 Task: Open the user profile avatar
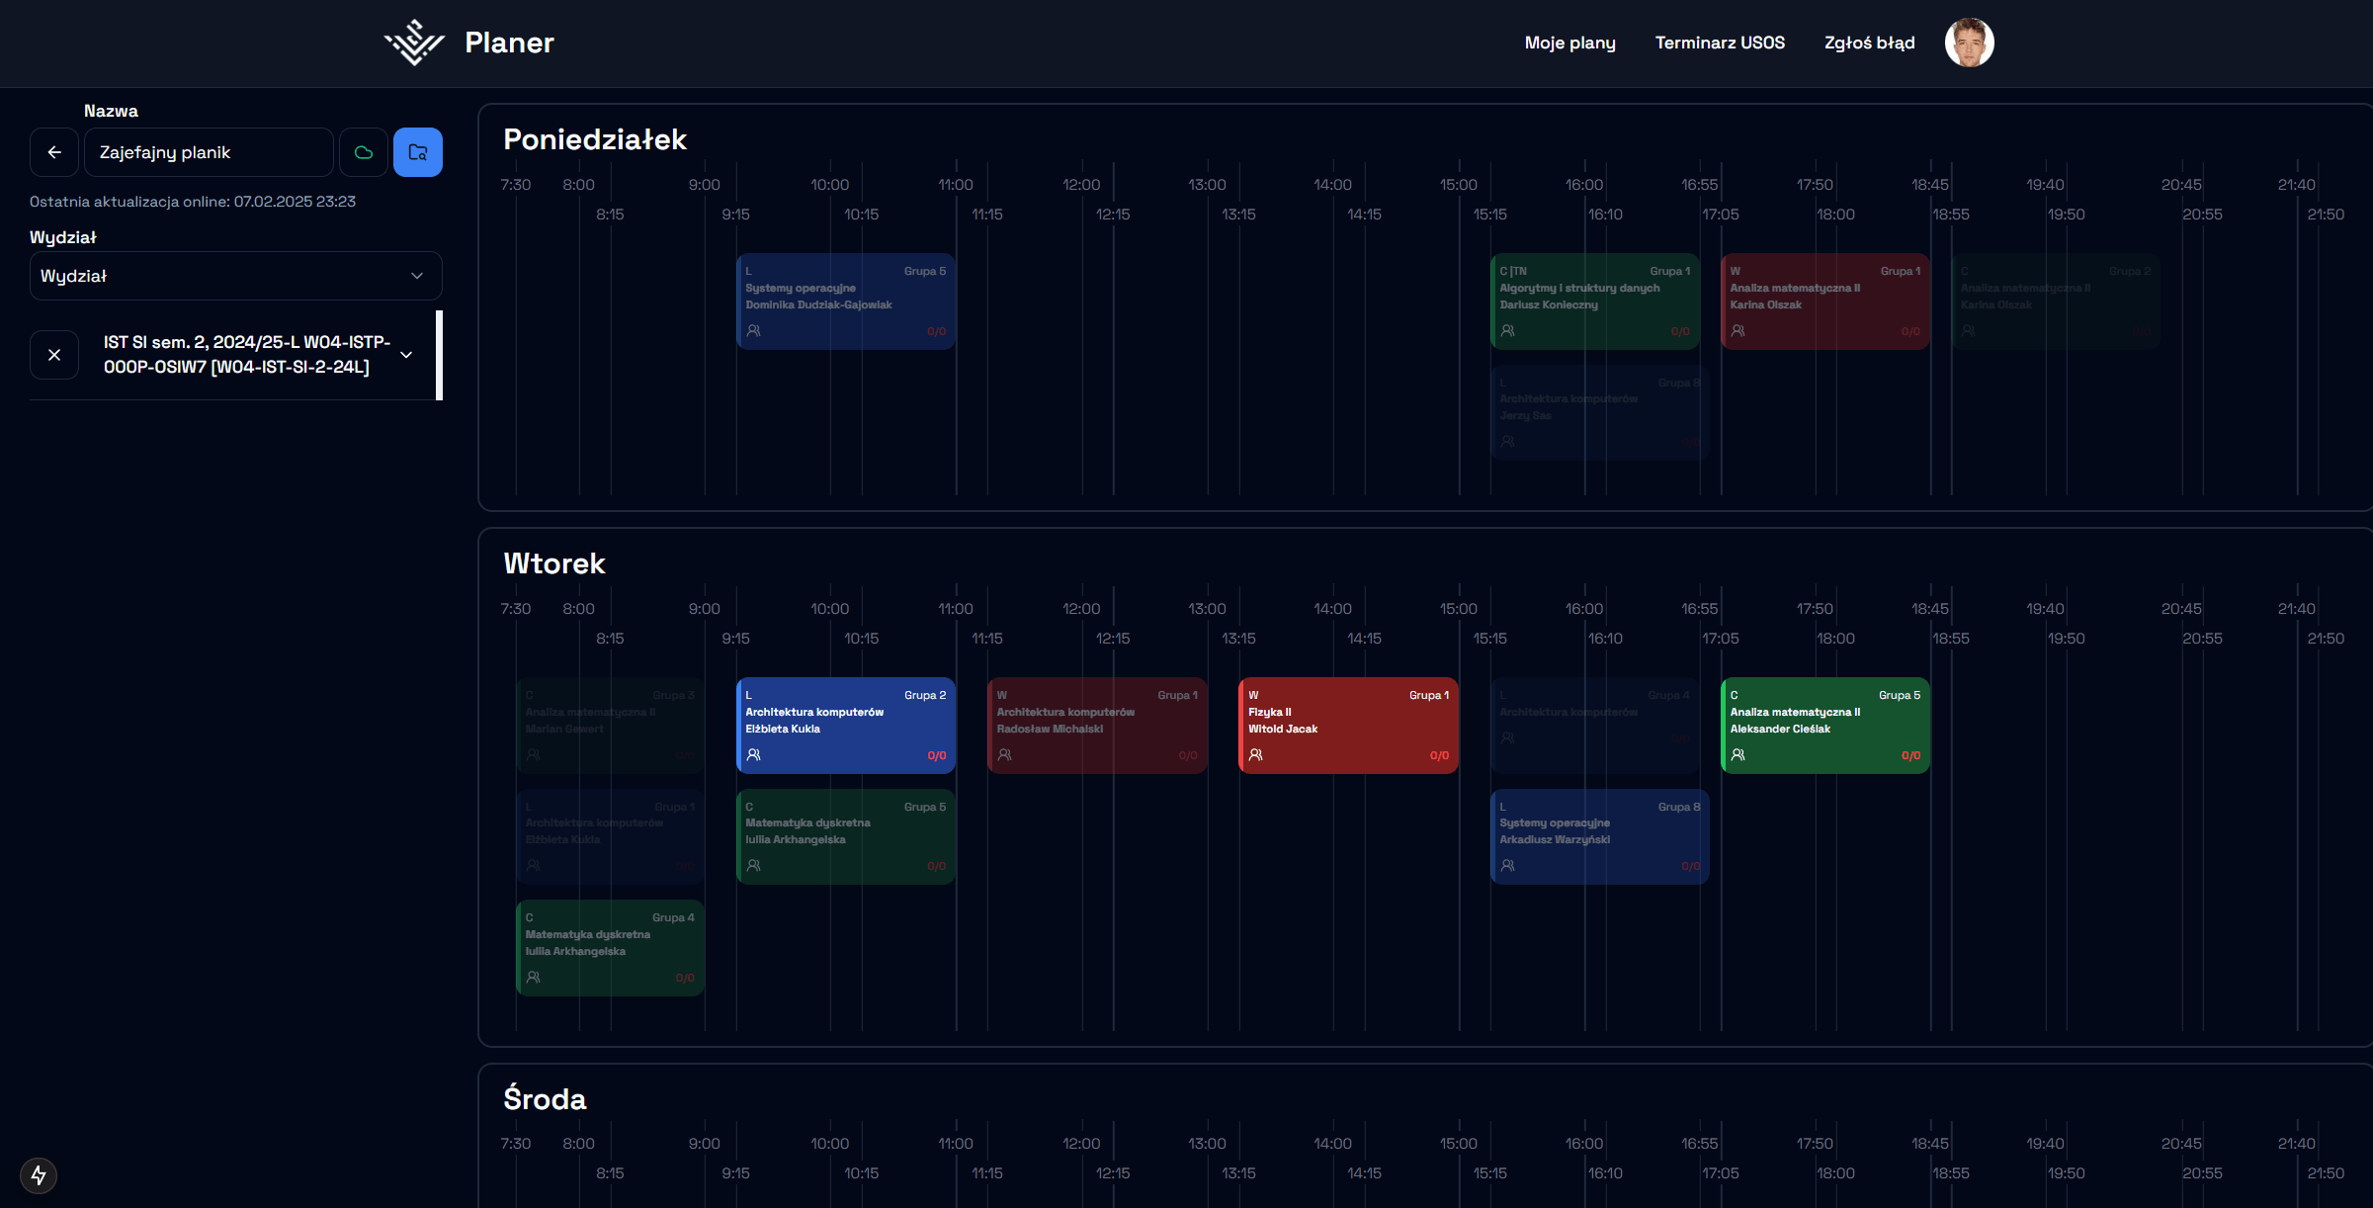1969,43
